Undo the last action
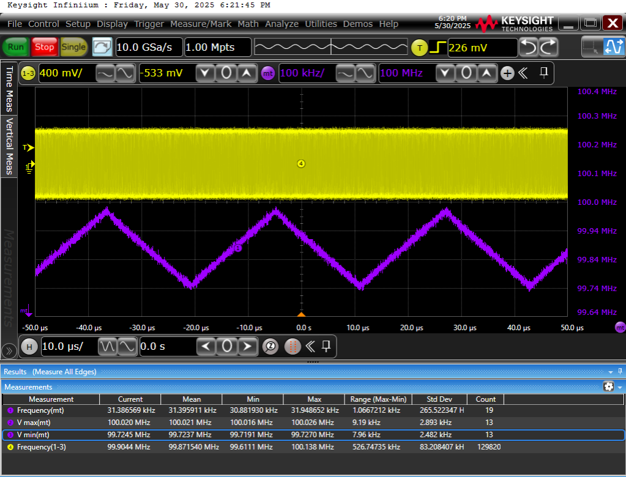 (529, 47)
